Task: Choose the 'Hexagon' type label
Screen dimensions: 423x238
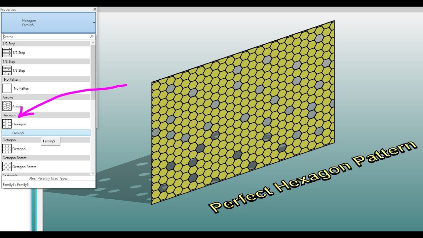Action: point(19,124)
